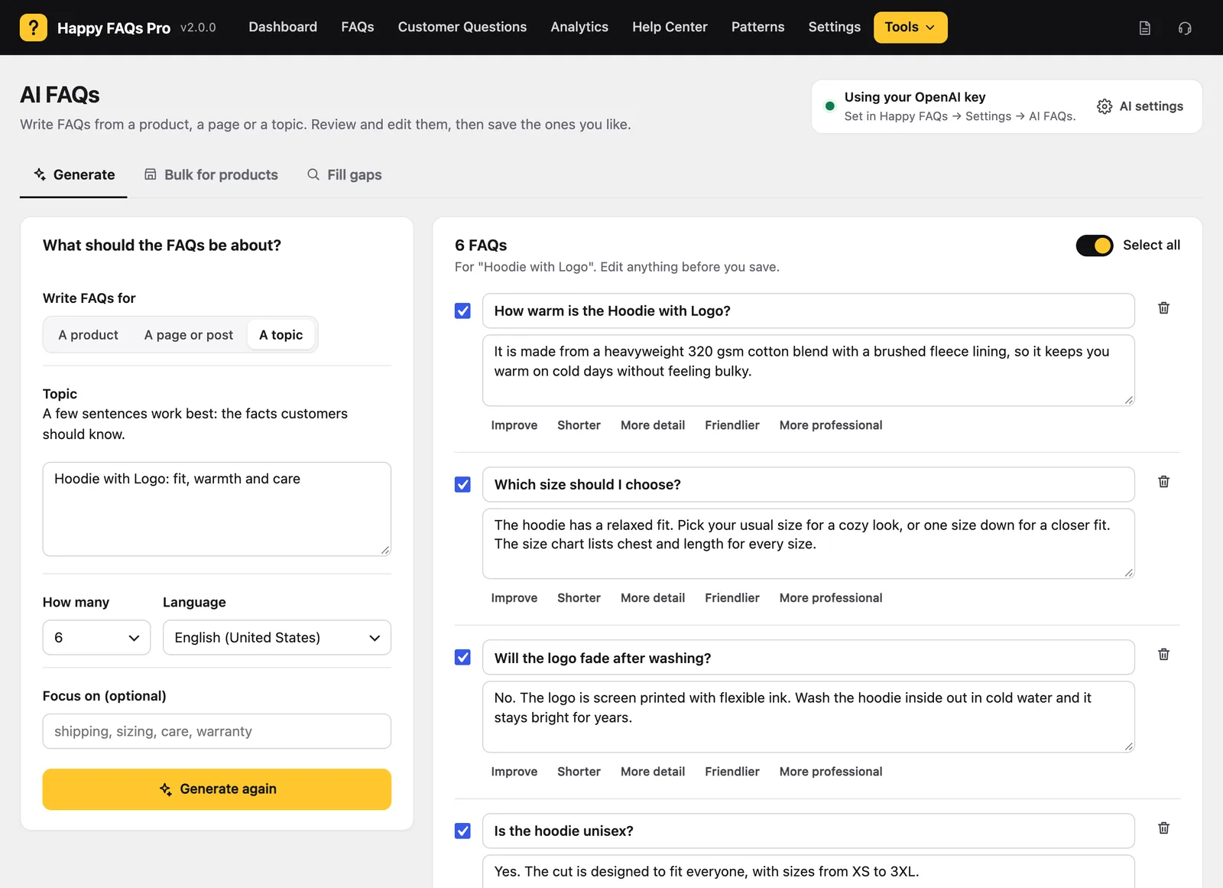Click Friendlier under the logo fade FAQ
The image size is (1223, 888).
coord(732,772)
